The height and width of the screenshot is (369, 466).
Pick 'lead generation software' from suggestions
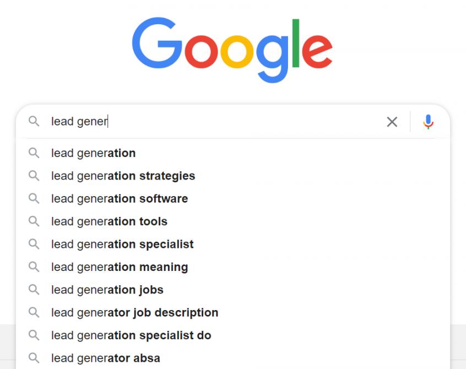120,199
